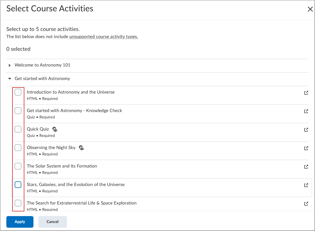
Task: Enable the Stars, Galaxies activity checkbox
Action: click(18, 185)
